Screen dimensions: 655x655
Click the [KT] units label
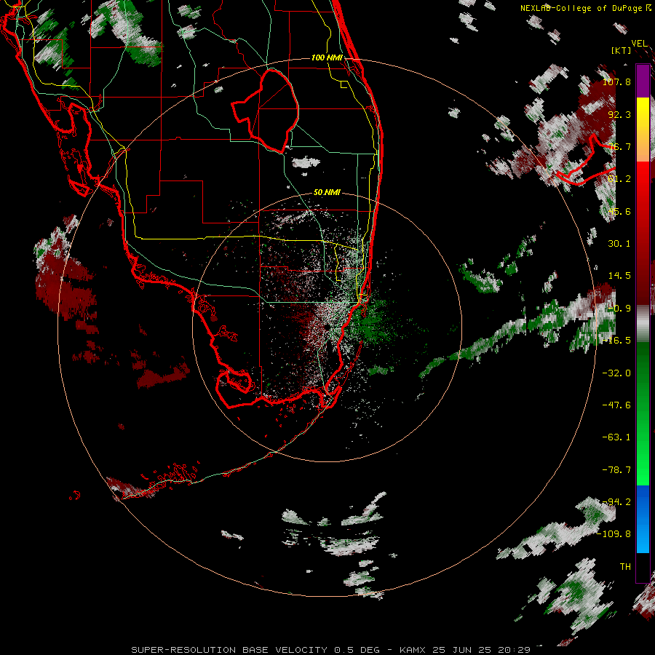pos(622,50)
